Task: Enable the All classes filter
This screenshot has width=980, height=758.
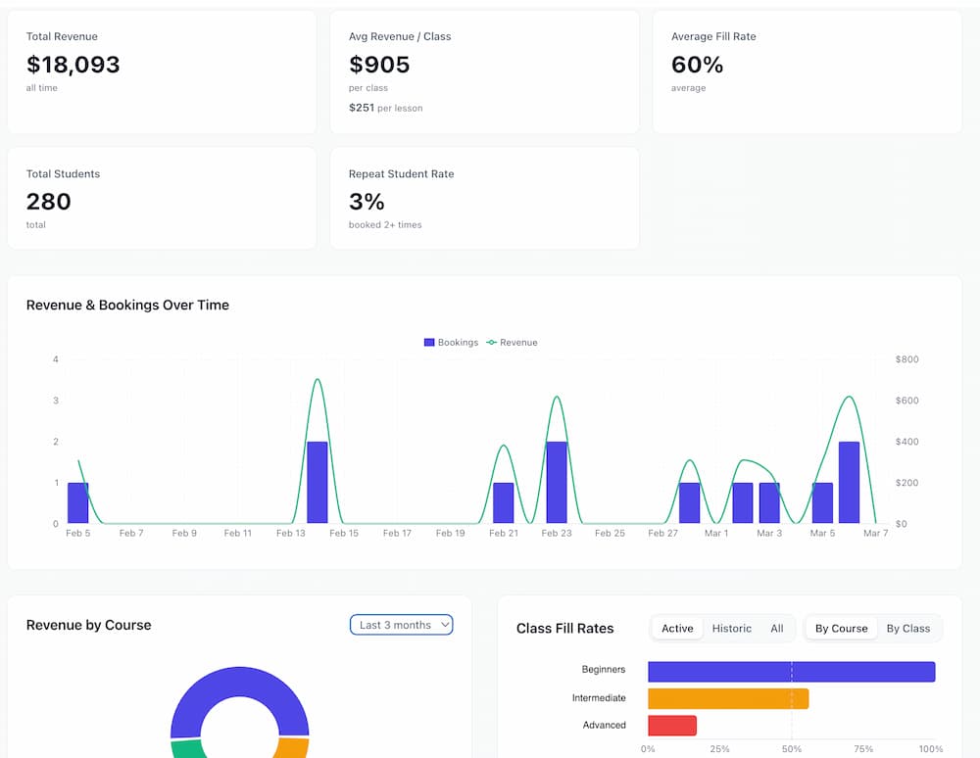Action: [x=777, y=628]
